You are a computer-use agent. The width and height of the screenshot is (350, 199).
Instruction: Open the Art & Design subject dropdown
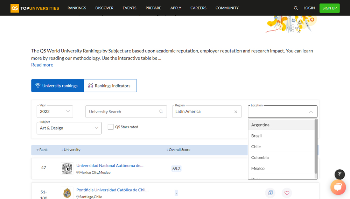point(69,128)
